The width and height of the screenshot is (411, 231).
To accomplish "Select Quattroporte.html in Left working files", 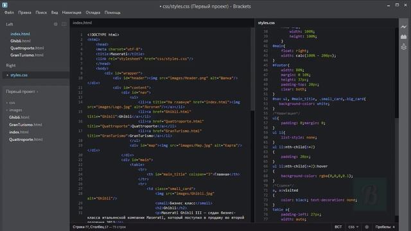I will click(27, 48).
